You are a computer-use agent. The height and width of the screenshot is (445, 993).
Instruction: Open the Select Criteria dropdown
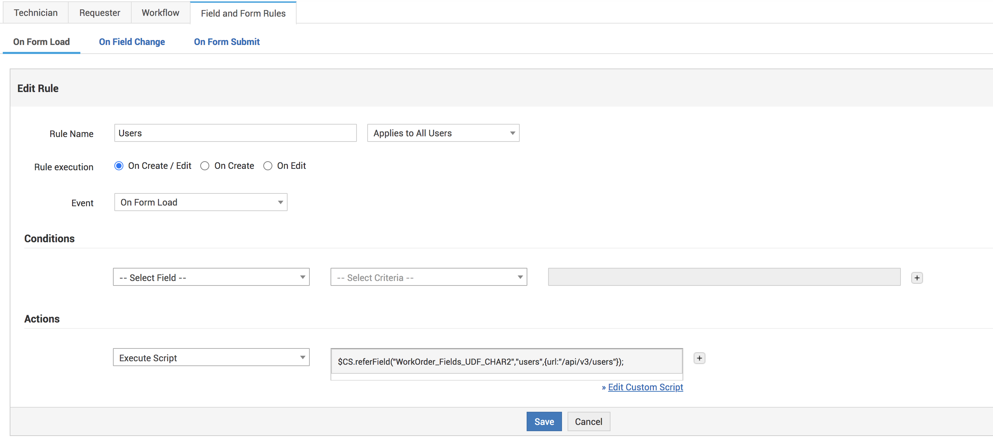[428, 277]
